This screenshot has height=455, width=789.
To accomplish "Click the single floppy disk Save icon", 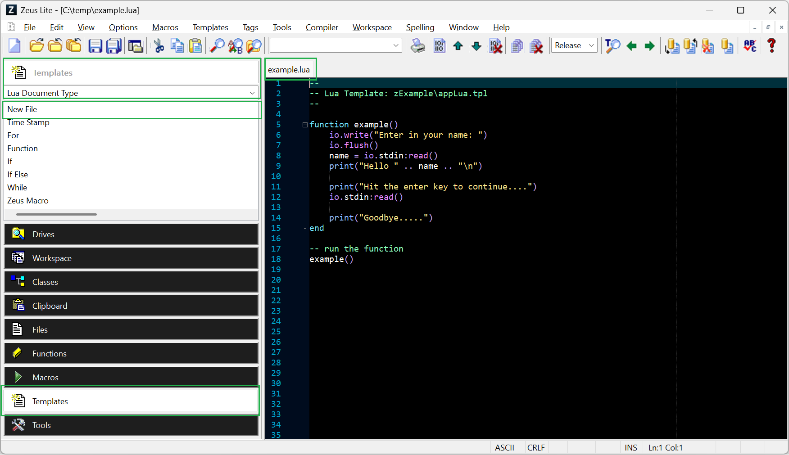I will (x=95, y=45).
